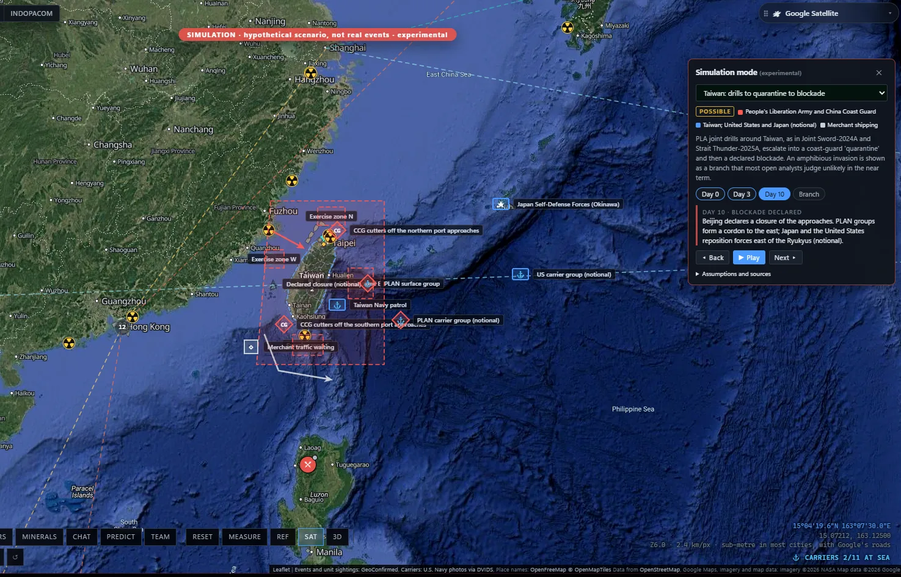901x577 pixels.
Task: Toggle the PREDICT panel button
Action: (121, 537)
